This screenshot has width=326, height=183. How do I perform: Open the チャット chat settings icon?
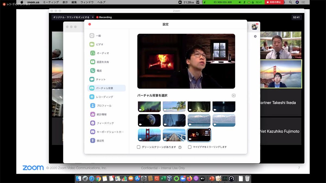coord(92,79)
